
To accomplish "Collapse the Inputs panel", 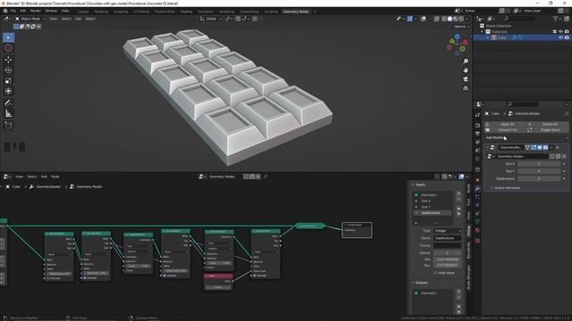I will [x=420, y=185].
